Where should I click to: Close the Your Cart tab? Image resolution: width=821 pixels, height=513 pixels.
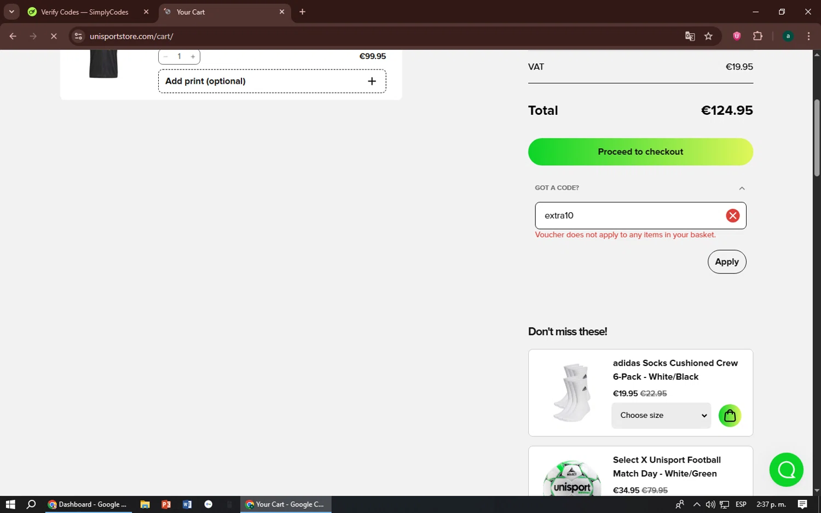point(282,11)
